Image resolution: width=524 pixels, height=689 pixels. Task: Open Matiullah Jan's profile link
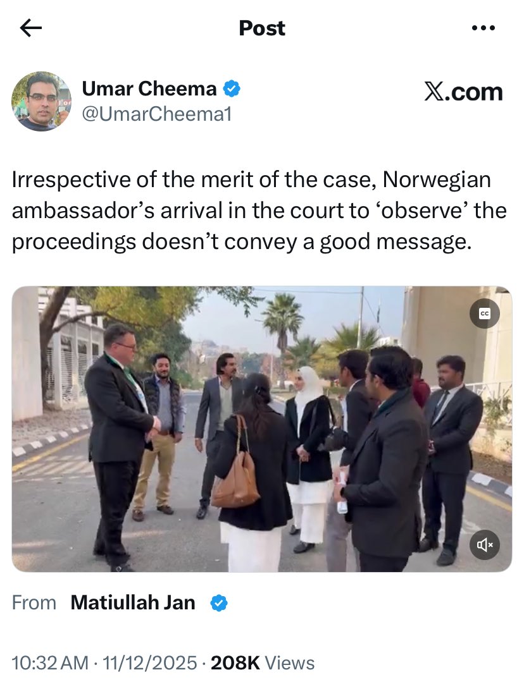[x=133, y=602]
